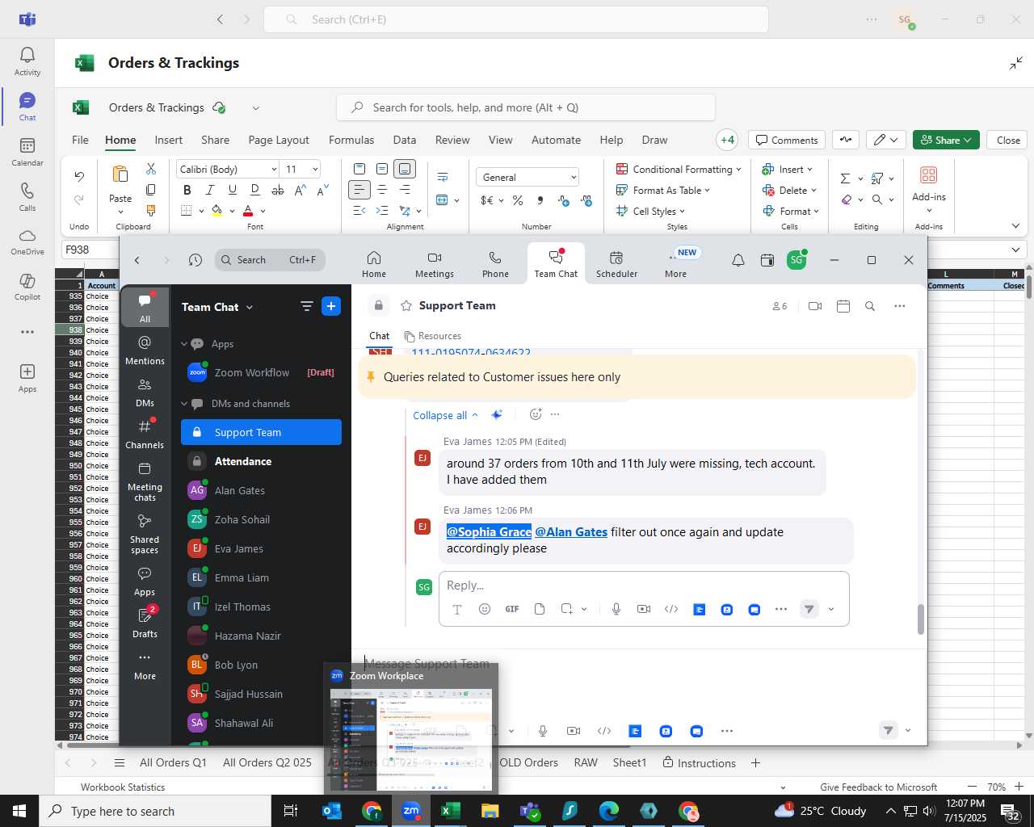Start video meeting with Support Team
This screenshot has width=1034, height=827.
pyautogui.click(x=815, y=306)
